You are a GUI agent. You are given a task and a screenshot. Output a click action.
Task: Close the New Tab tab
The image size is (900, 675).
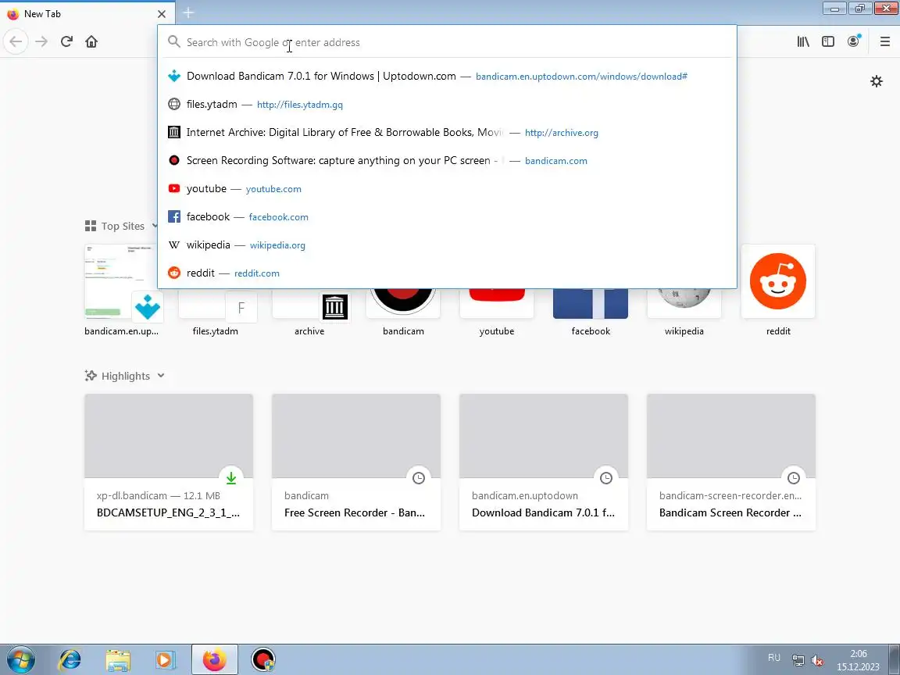tap(161, 14)
